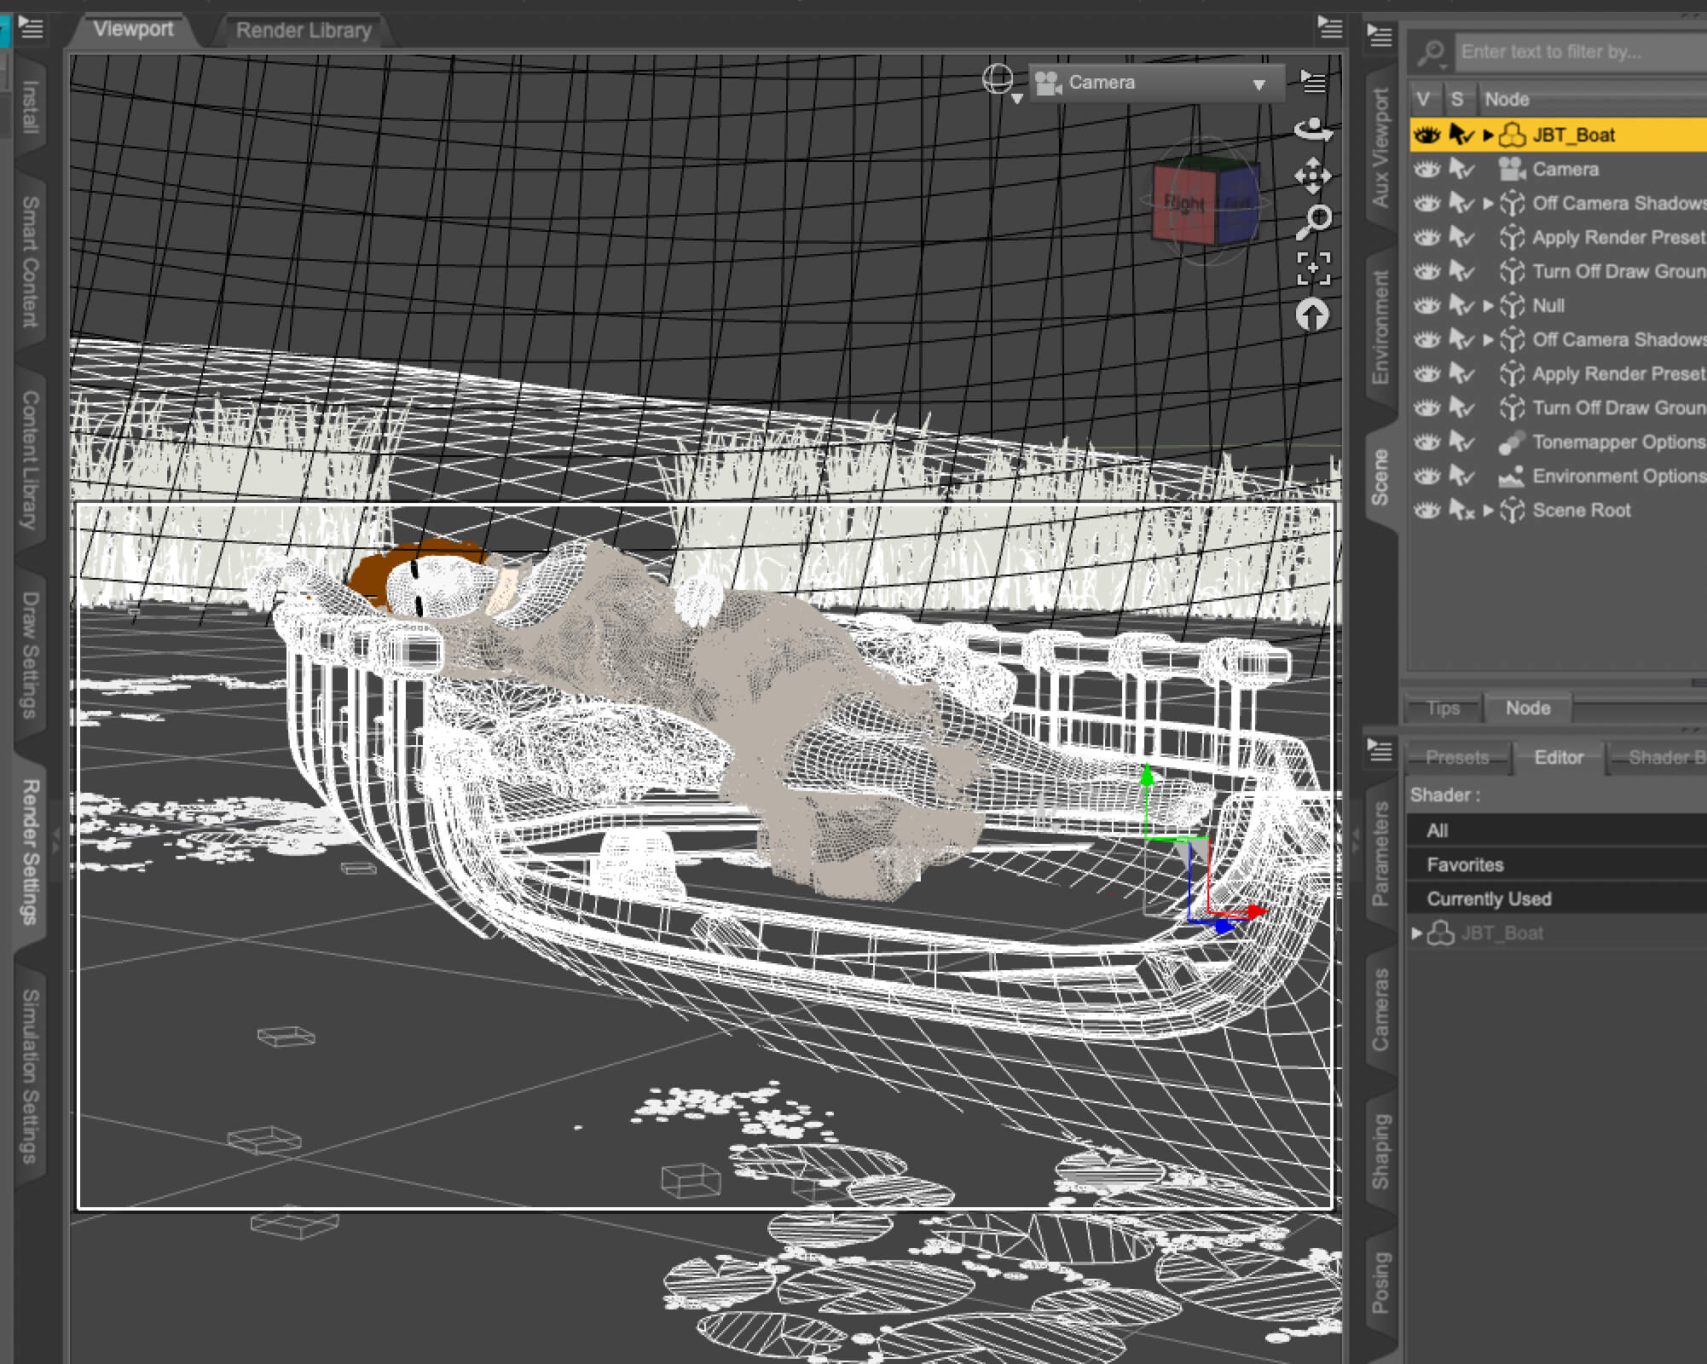Image resolution: width=1707 pixels, height=1364 pixels.
Task: Select the Orbit camera tool in viewport
Action: 1312,130
